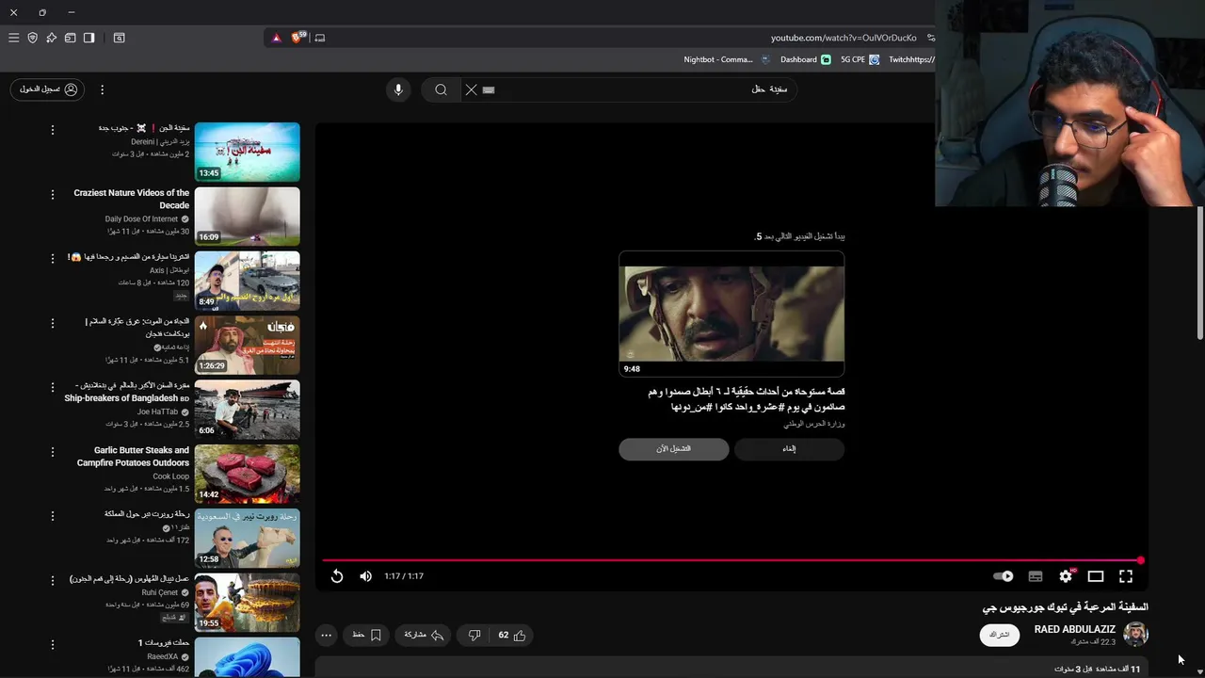Open the RAED ABDULAZIZ channel avatar
The width and height of the screenshot is (1205, 678).
click(x=1135, y=634)
